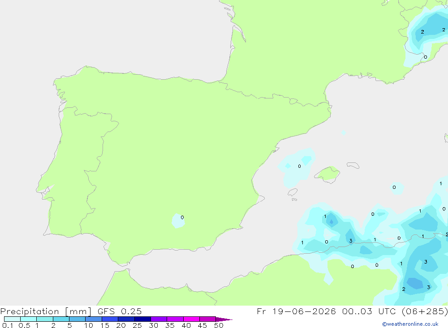The image size is (448, 328).
Task: Click the '0.5' legend scale label
Action: [25, 325]
